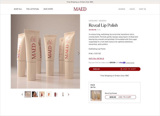Add Reset Lip Serum to cart

(120, 97)
